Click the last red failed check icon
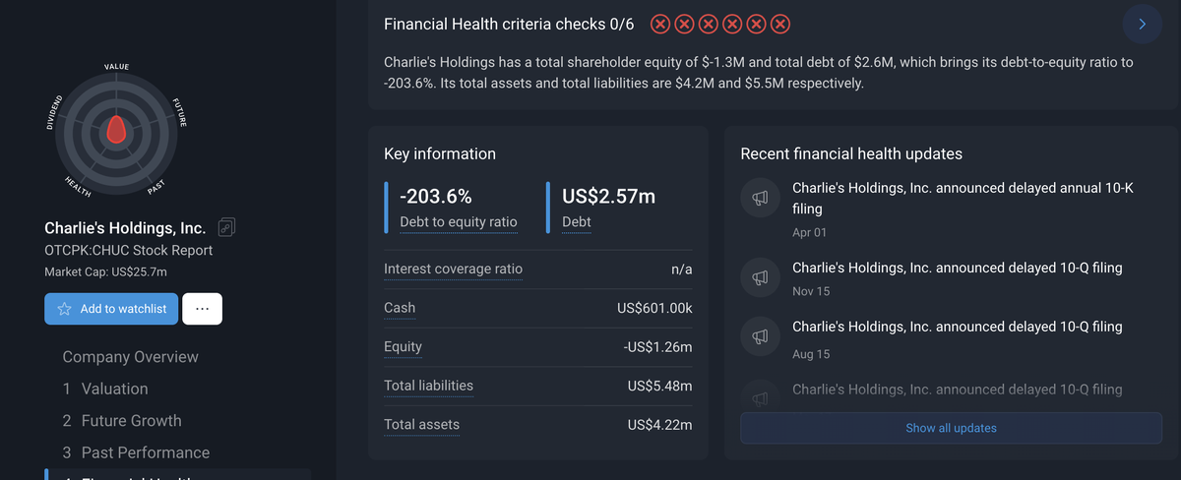The width and height of the screenshot is (1181, 480). pos(780,24)
